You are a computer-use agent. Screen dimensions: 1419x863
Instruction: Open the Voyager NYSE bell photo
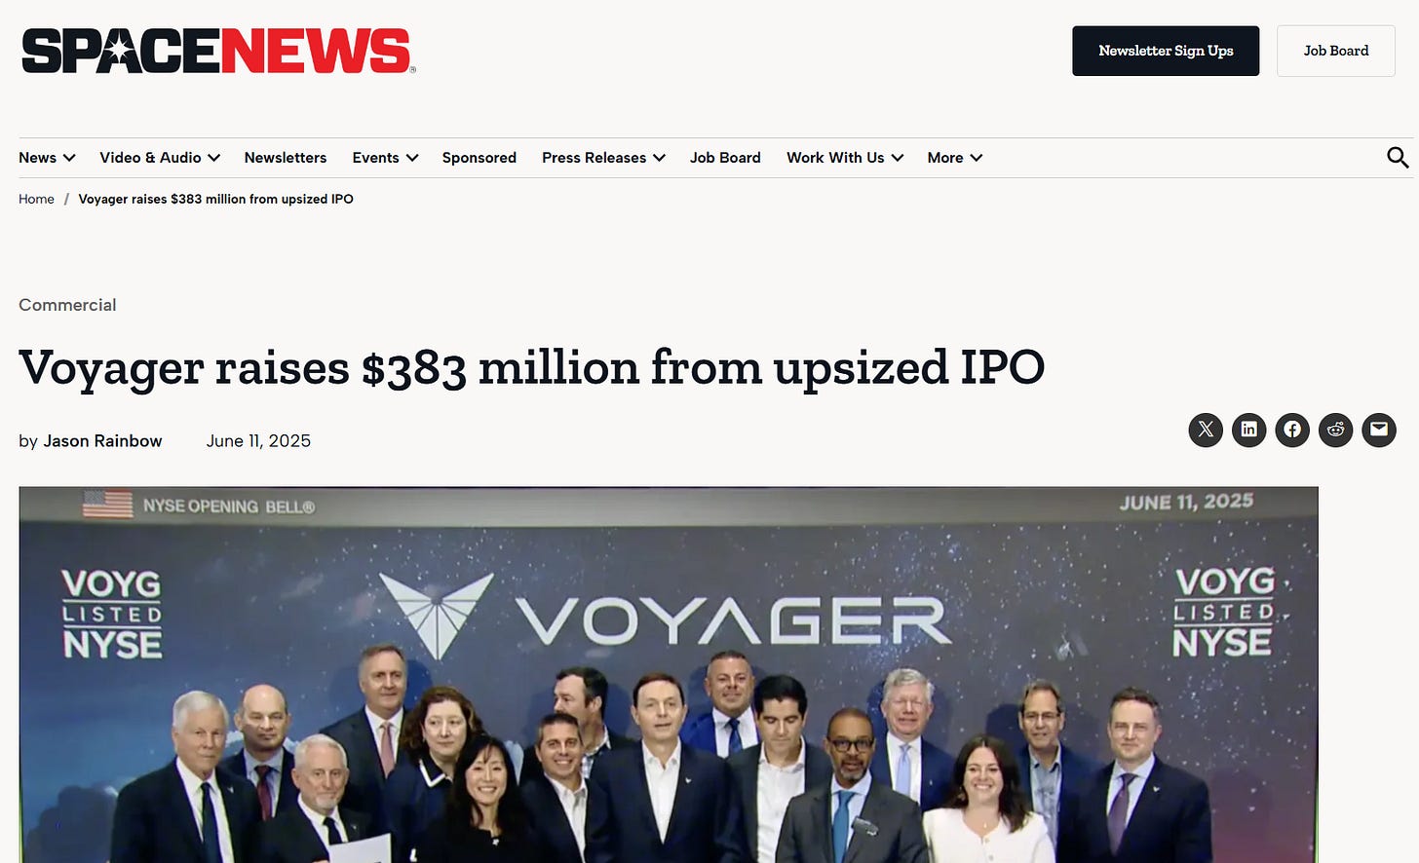tap(669, 674)
